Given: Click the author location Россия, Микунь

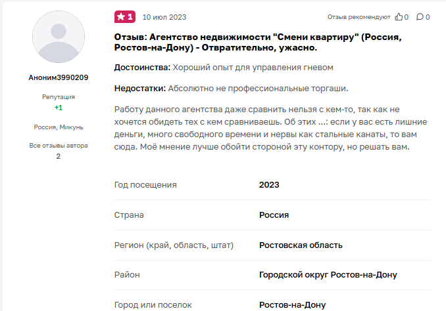Looking at the screenshot, I should (x=59, y=127).
